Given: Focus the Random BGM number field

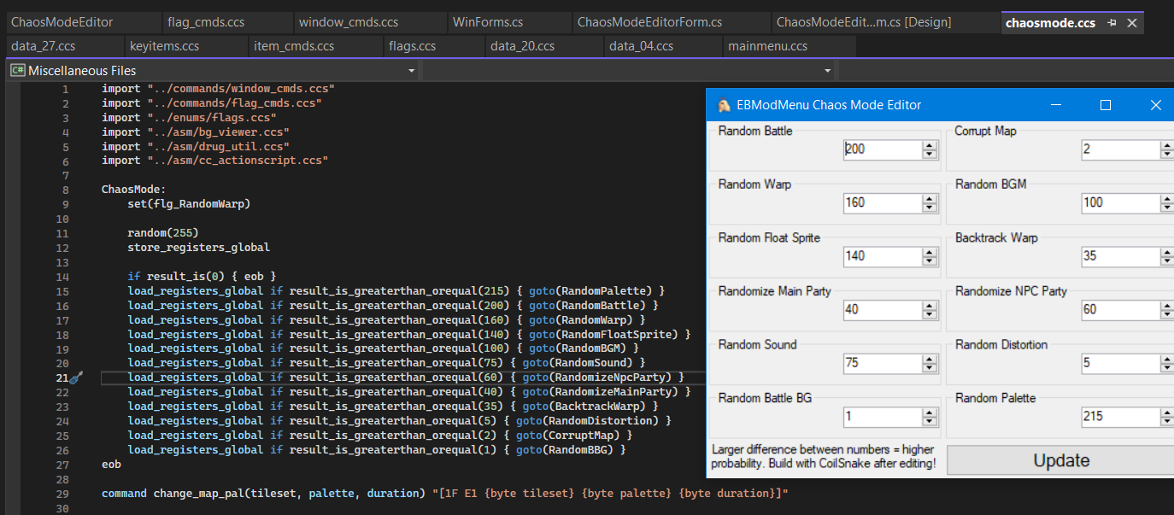Looking at the screenshot, I should point(1119,202).
